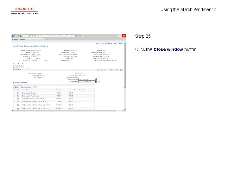The image size is (228, 171).
Task: Click the vertical scrollbar down arrow
Action: (x=125, y=109)
